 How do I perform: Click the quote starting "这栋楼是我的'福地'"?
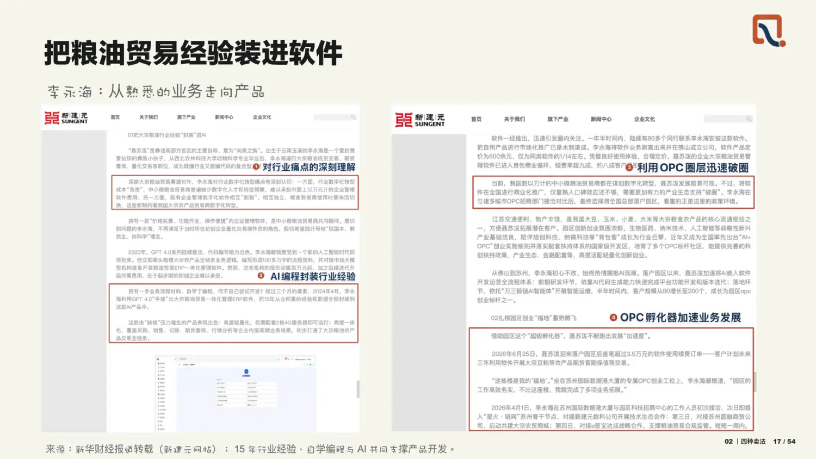tap(614, 385)
